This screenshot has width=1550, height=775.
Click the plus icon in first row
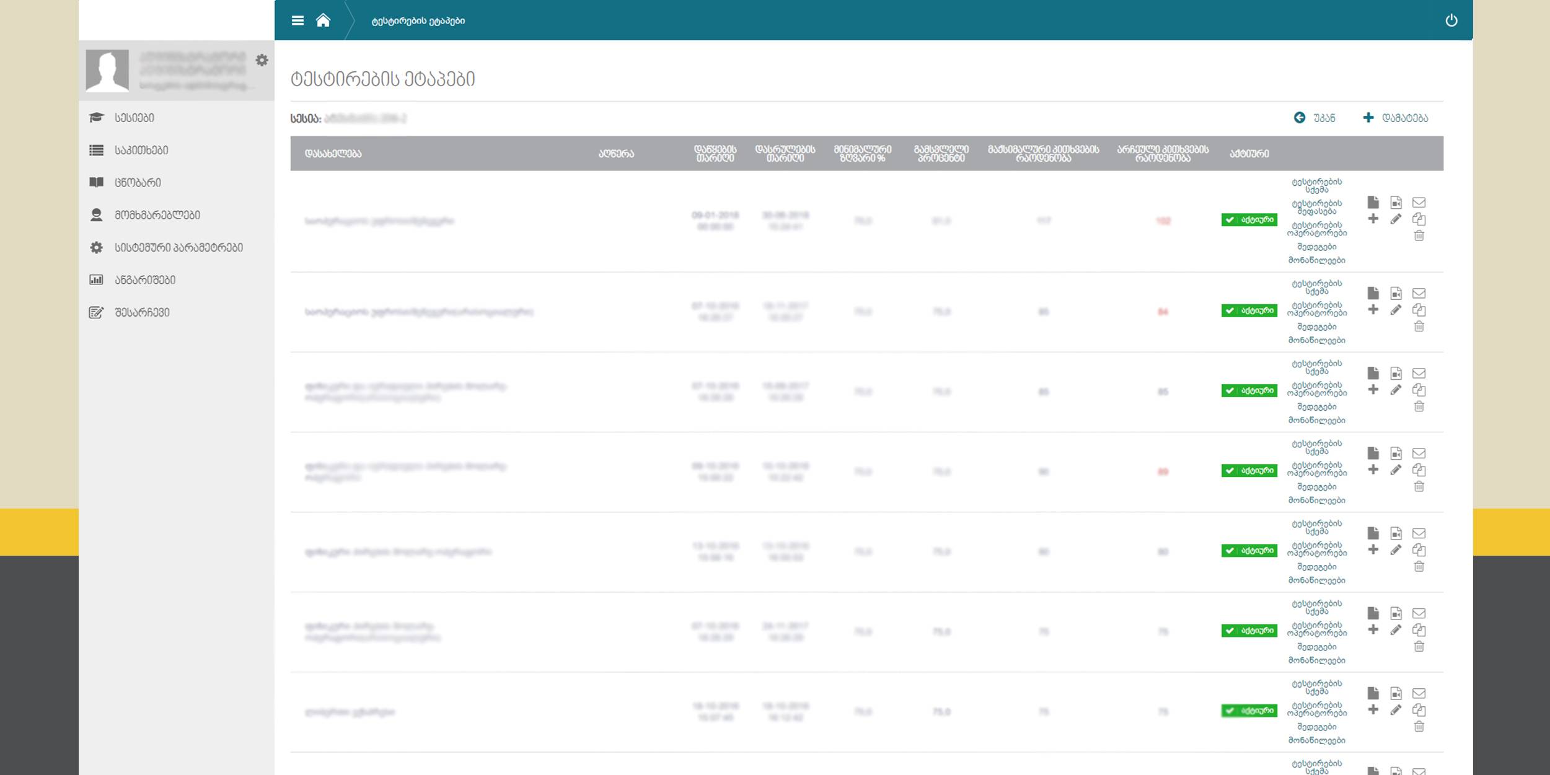[x=1373, y=219]
